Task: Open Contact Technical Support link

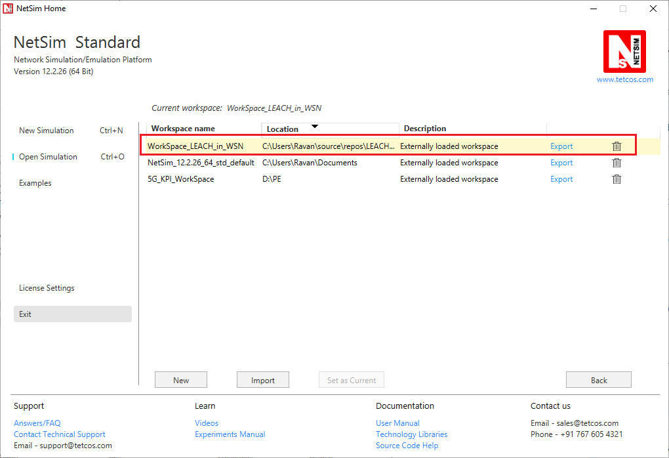Action: pos(59,434)
